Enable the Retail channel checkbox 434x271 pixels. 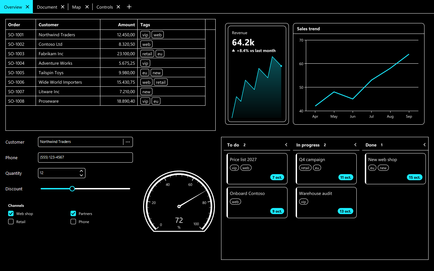click(x=11, y=222)
